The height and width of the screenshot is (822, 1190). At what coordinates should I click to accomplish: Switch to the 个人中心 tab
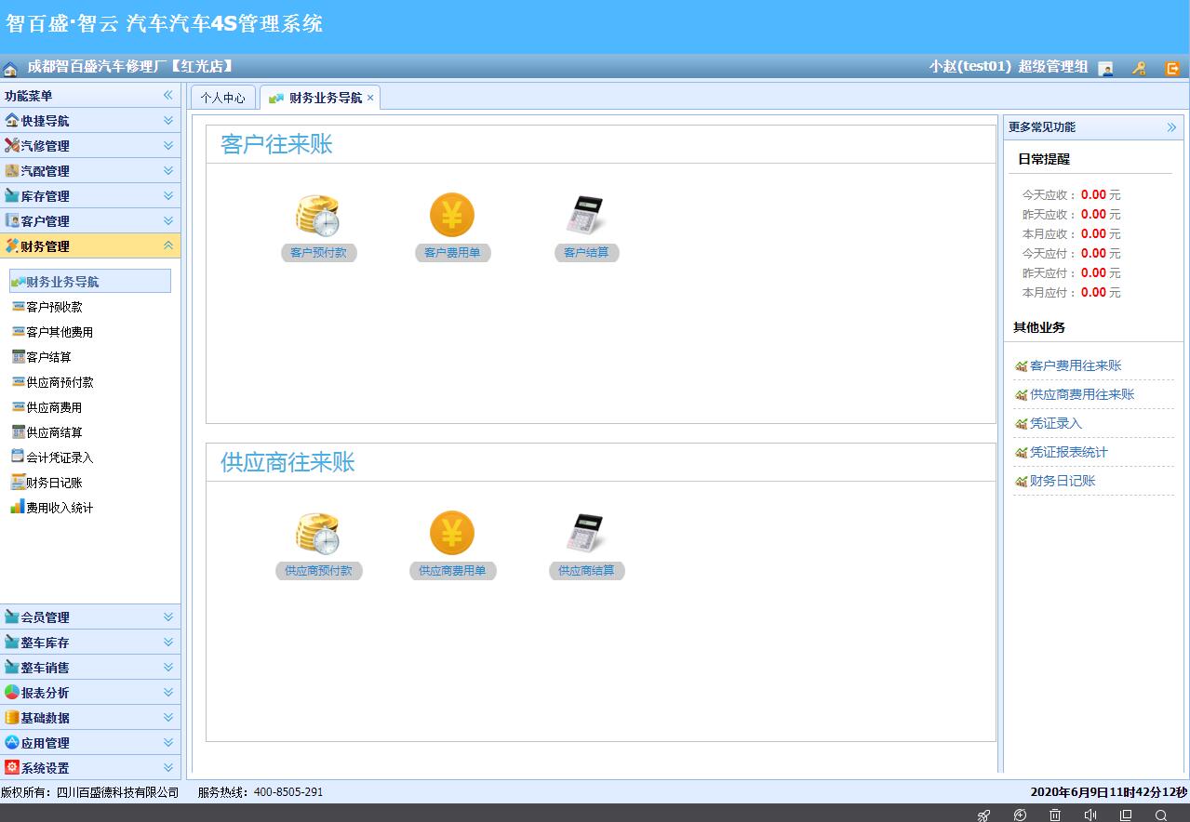(x=222, y=97)
